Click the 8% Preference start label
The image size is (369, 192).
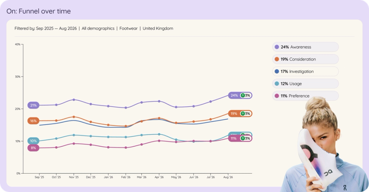[x=33, y=148]
